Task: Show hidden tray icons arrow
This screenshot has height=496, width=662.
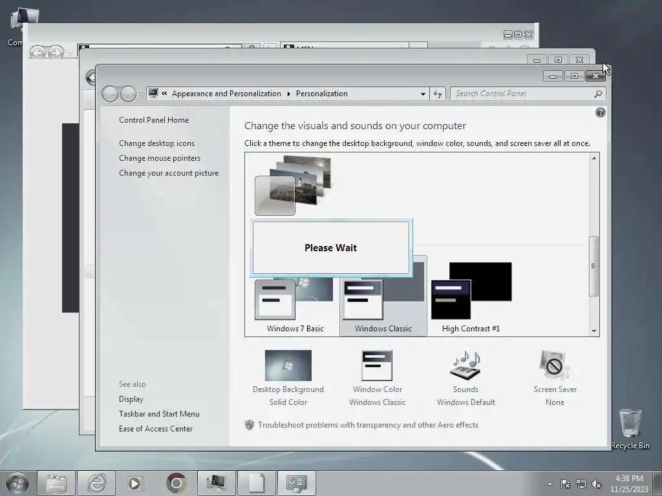Action: pyautogui.click(x=550, y=484)
